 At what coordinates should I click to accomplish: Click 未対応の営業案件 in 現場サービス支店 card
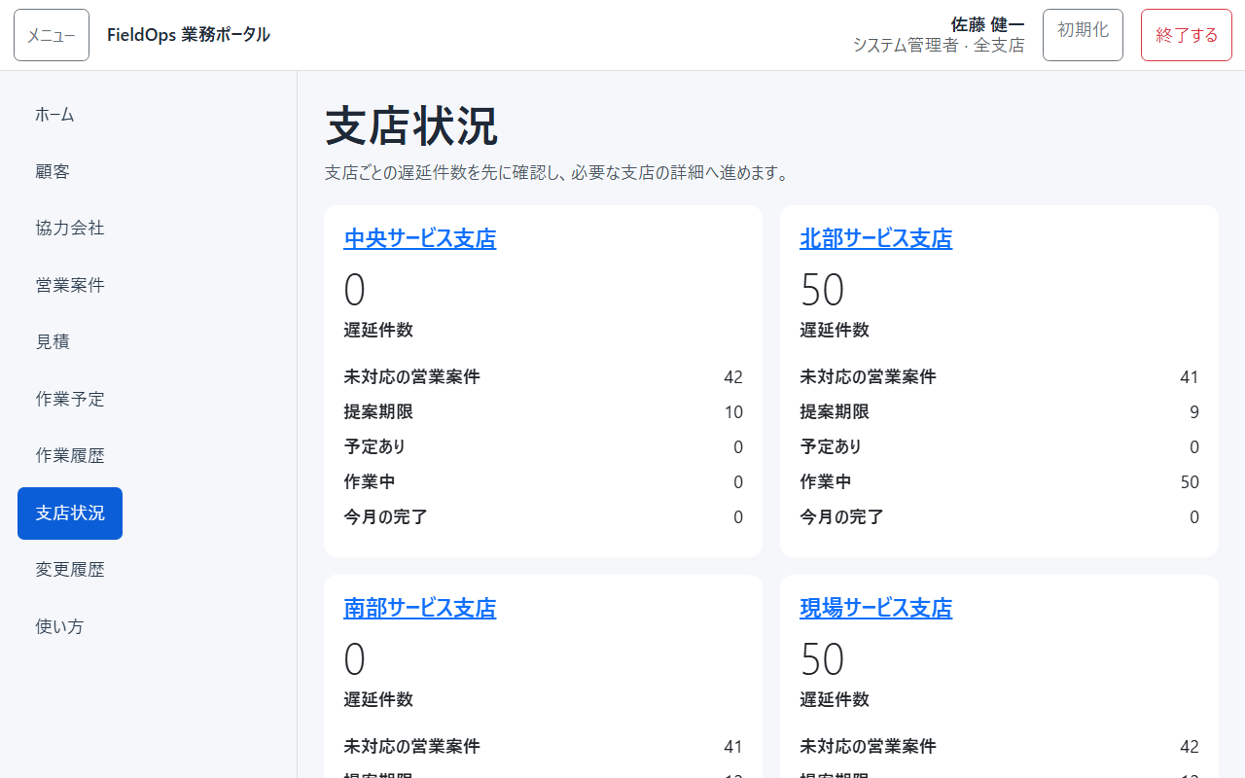[868, 747]
